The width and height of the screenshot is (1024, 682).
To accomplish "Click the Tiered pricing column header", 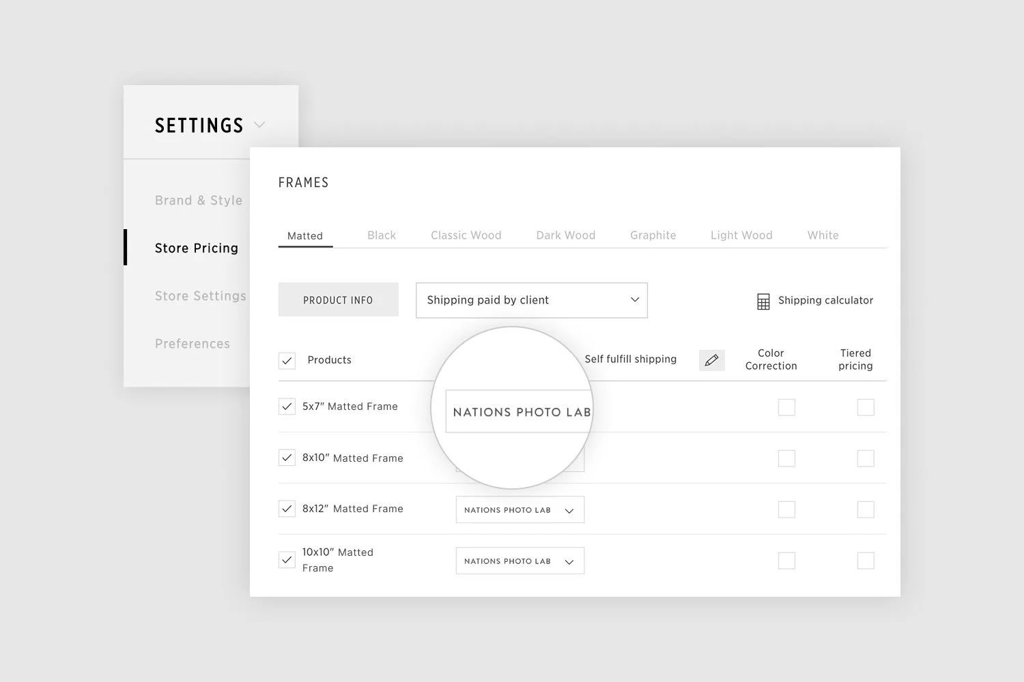I will (x=855, y=359).
